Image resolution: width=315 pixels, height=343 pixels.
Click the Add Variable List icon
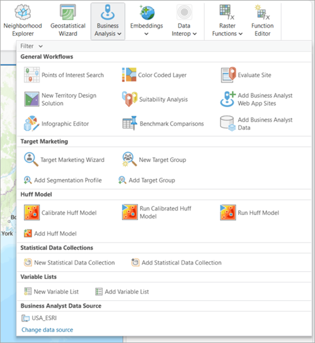click(99, 291)
